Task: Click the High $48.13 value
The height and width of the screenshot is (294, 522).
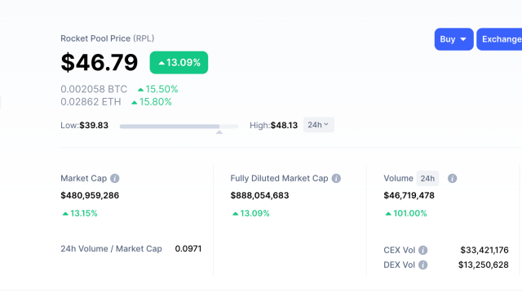Action: 284,125
